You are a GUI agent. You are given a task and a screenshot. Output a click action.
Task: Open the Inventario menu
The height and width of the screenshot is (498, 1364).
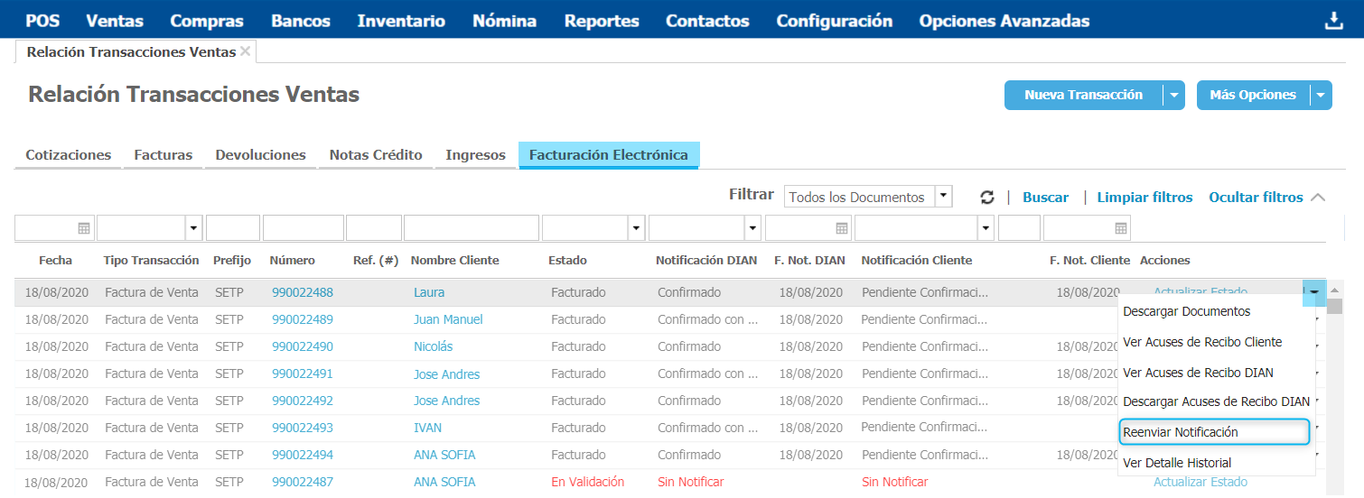pos(401,21)
